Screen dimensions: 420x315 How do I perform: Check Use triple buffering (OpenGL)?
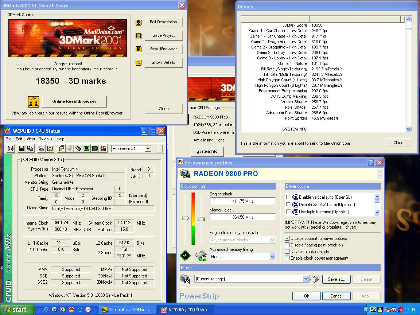(x=288, y=211)
